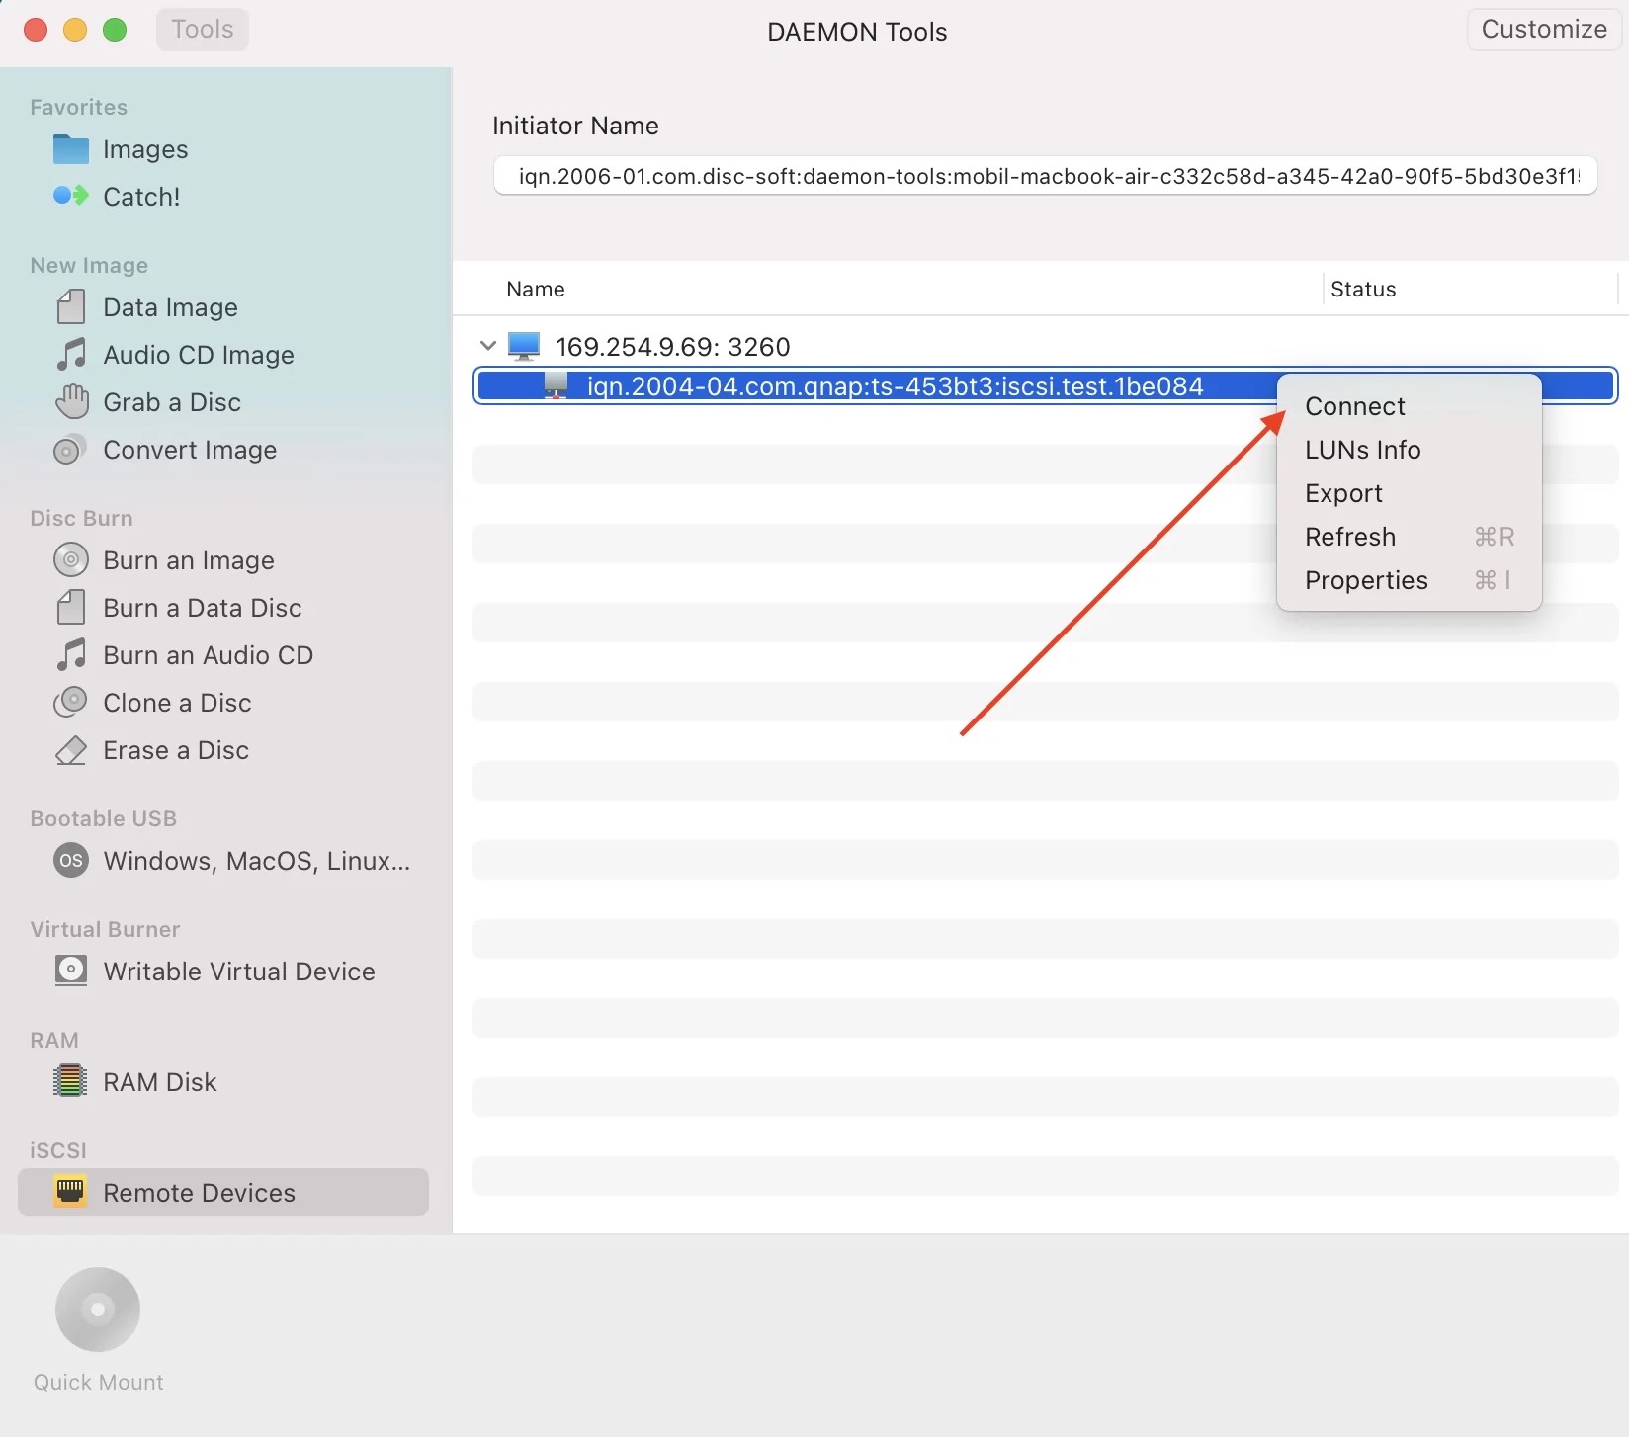
Task: Click the Status column header
Action: (x=1363, y=290)
